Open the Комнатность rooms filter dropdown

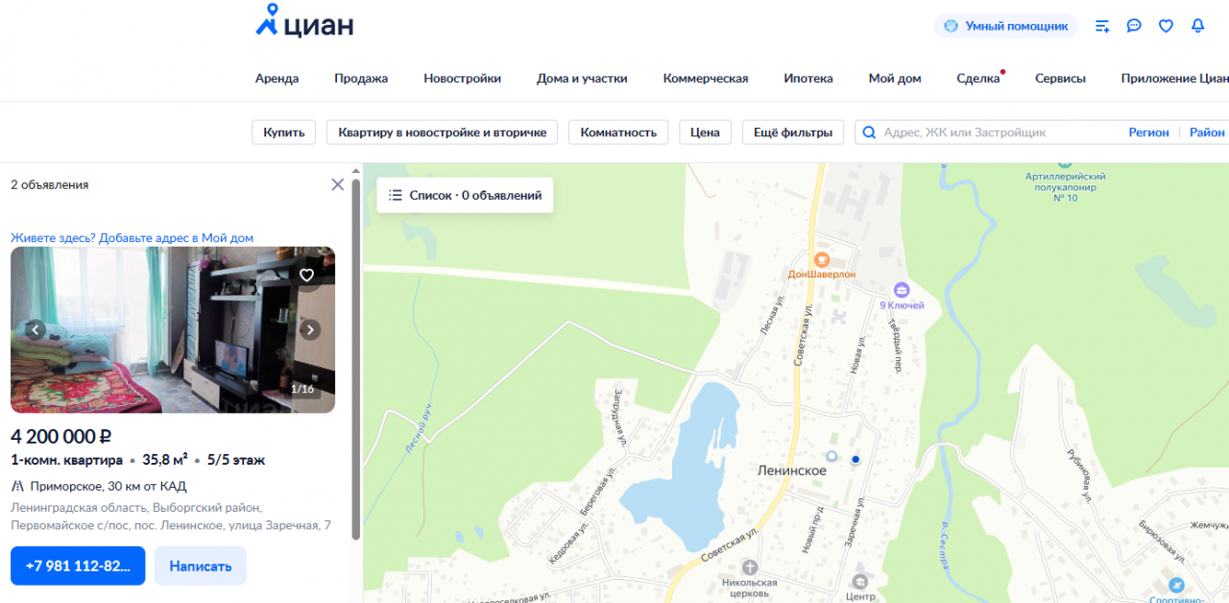click(x=617, y=133)
